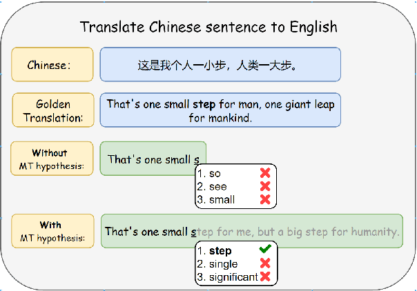Click the red X next to "see"
This screenshot has width=417, height=291.
coord(264,187)
